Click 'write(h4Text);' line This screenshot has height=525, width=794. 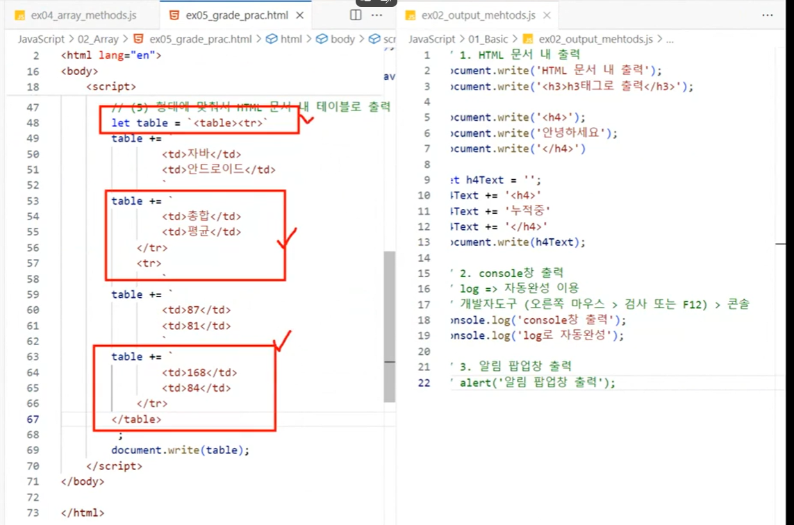[x=518, y=242]
